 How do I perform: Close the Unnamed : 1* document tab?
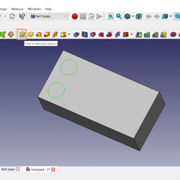click(53, 169)
